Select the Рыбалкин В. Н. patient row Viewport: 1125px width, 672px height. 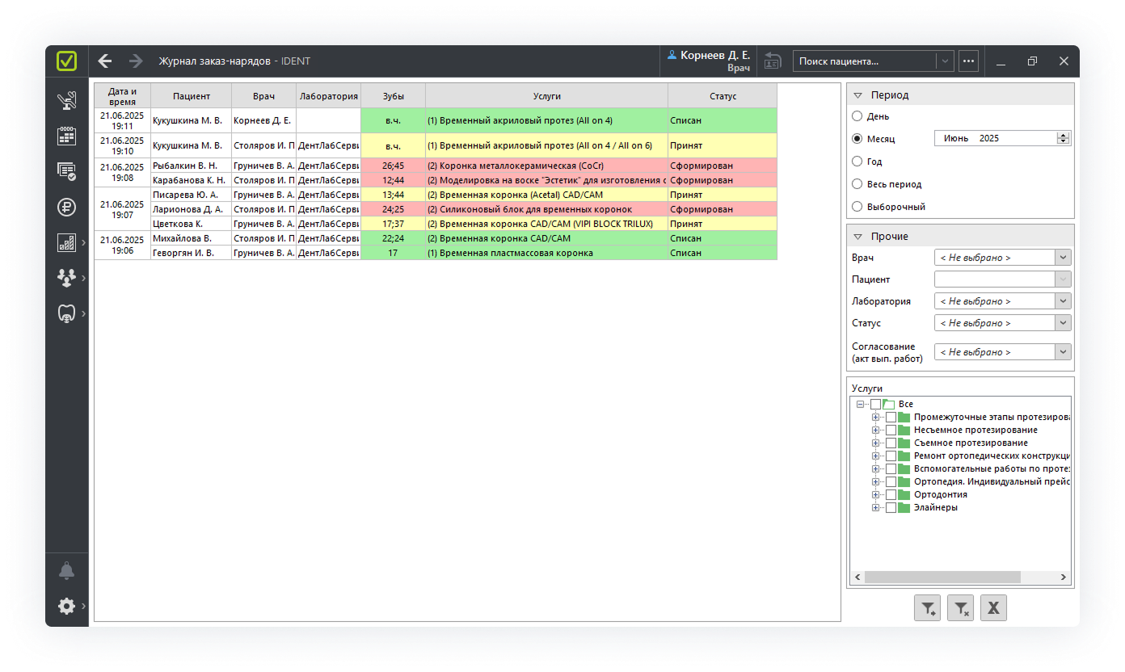click(x=191, y=166)
